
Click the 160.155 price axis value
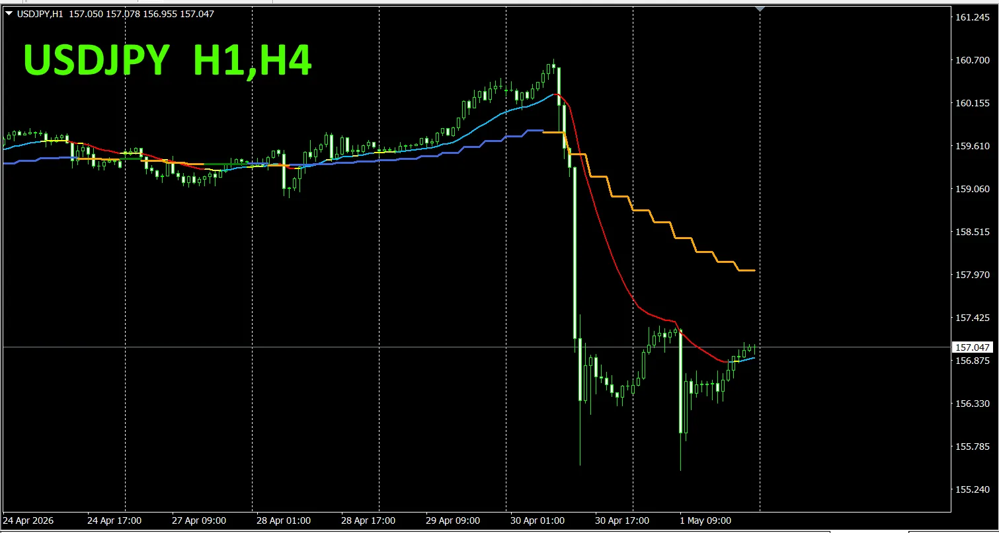click(972, 103)
